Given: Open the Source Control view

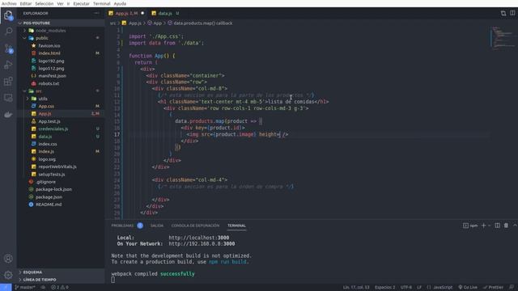Looking at the screenshot, I should click(x=8, y=48).
